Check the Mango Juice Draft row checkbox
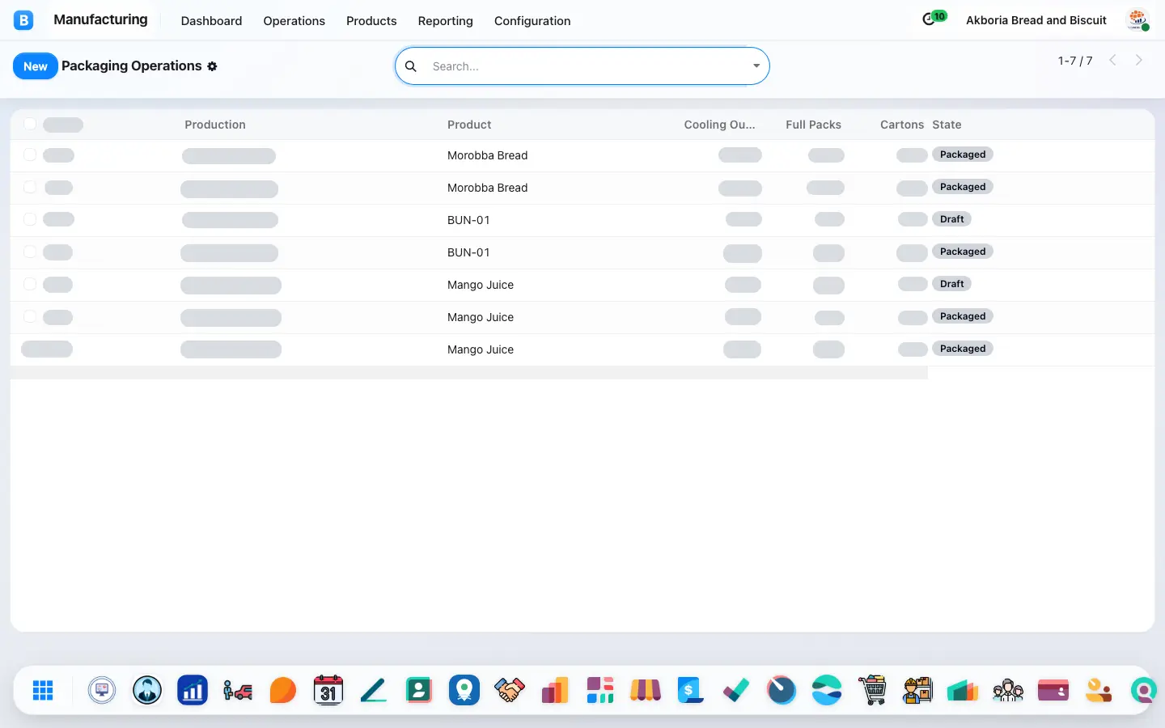Viewport: 1165px width, 728px height. pyautogui.click(x=30, y=284)
